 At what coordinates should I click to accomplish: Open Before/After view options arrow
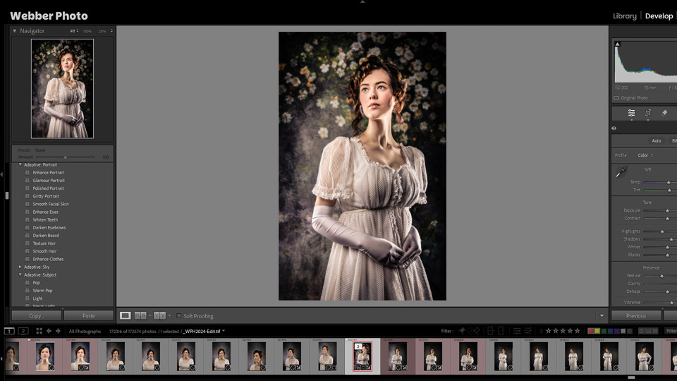[169, 316]
